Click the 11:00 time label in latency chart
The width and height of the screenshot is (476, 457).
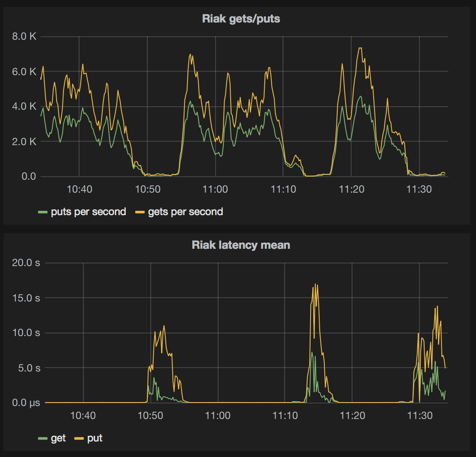218,416
